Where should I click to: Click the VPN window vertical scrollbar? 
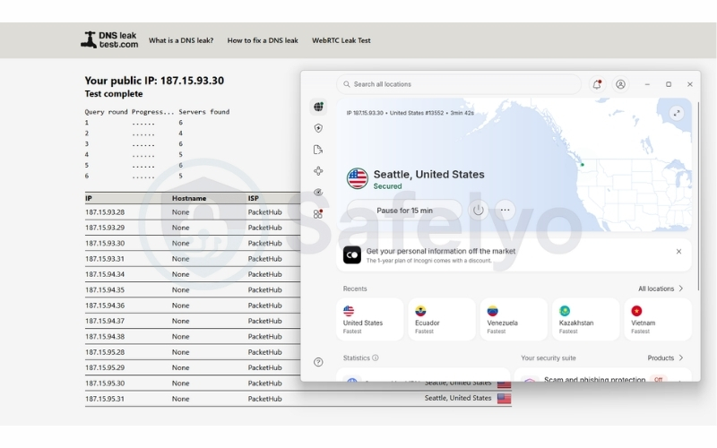(x=698, y=196)
